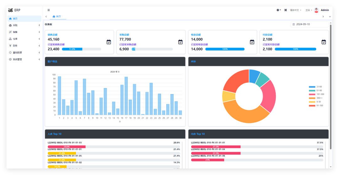Expand the 销售 menu using its chevron
This screenshot has width=339, height=175.
[39, 32]
